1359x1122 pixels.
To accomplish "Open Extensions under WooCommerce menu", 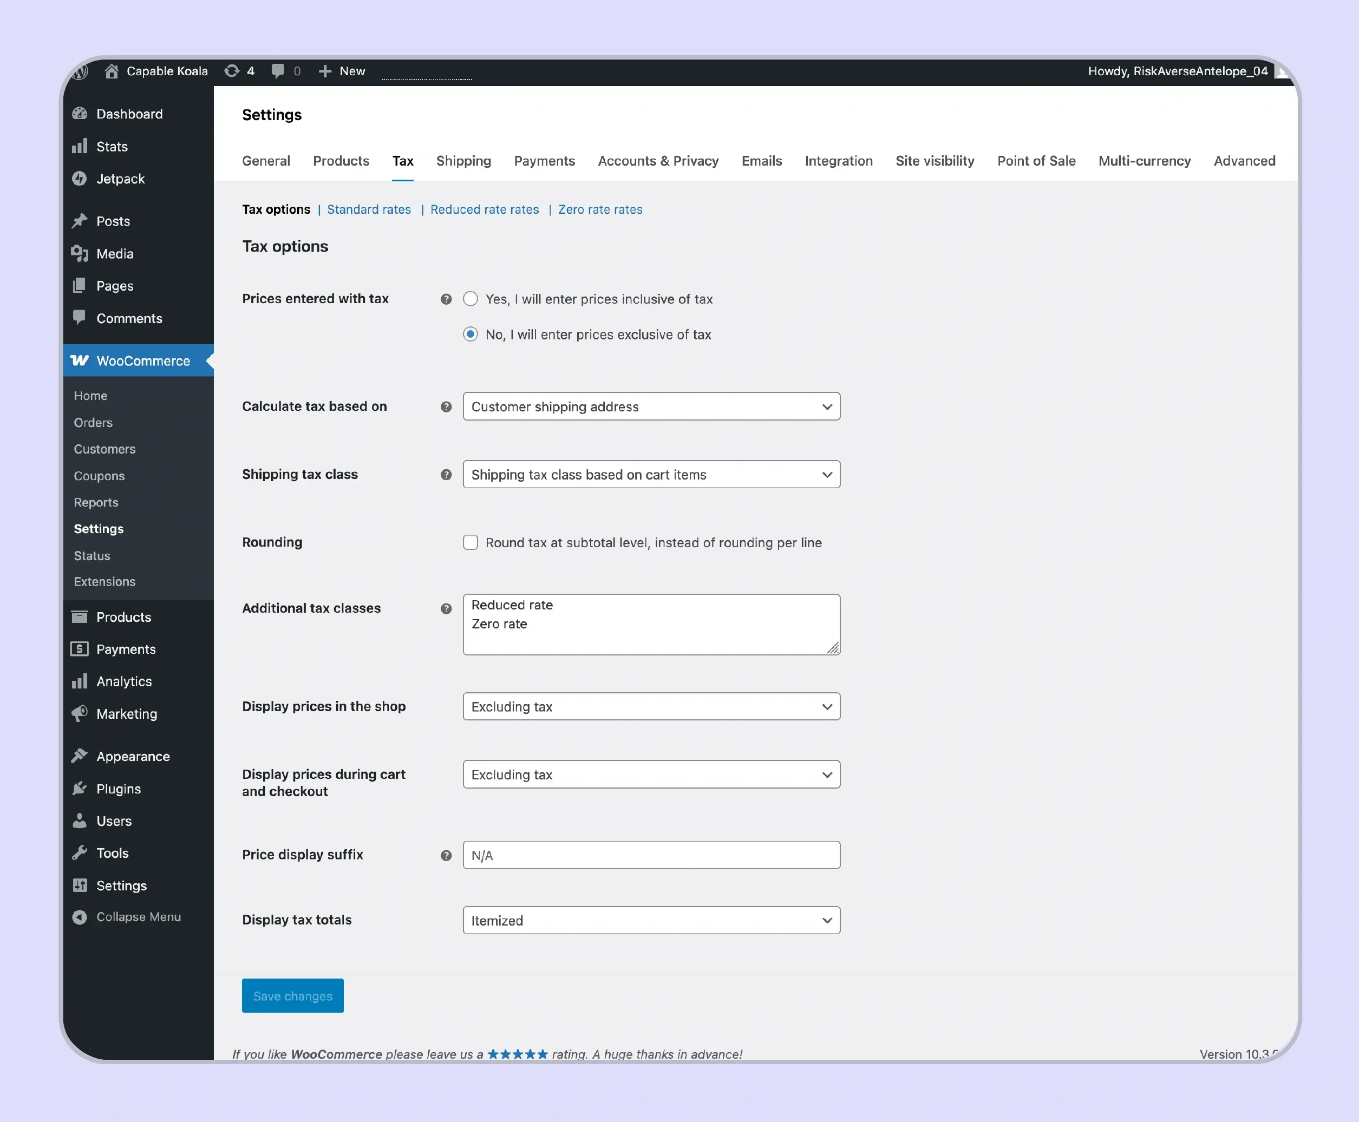I will 104,582.
